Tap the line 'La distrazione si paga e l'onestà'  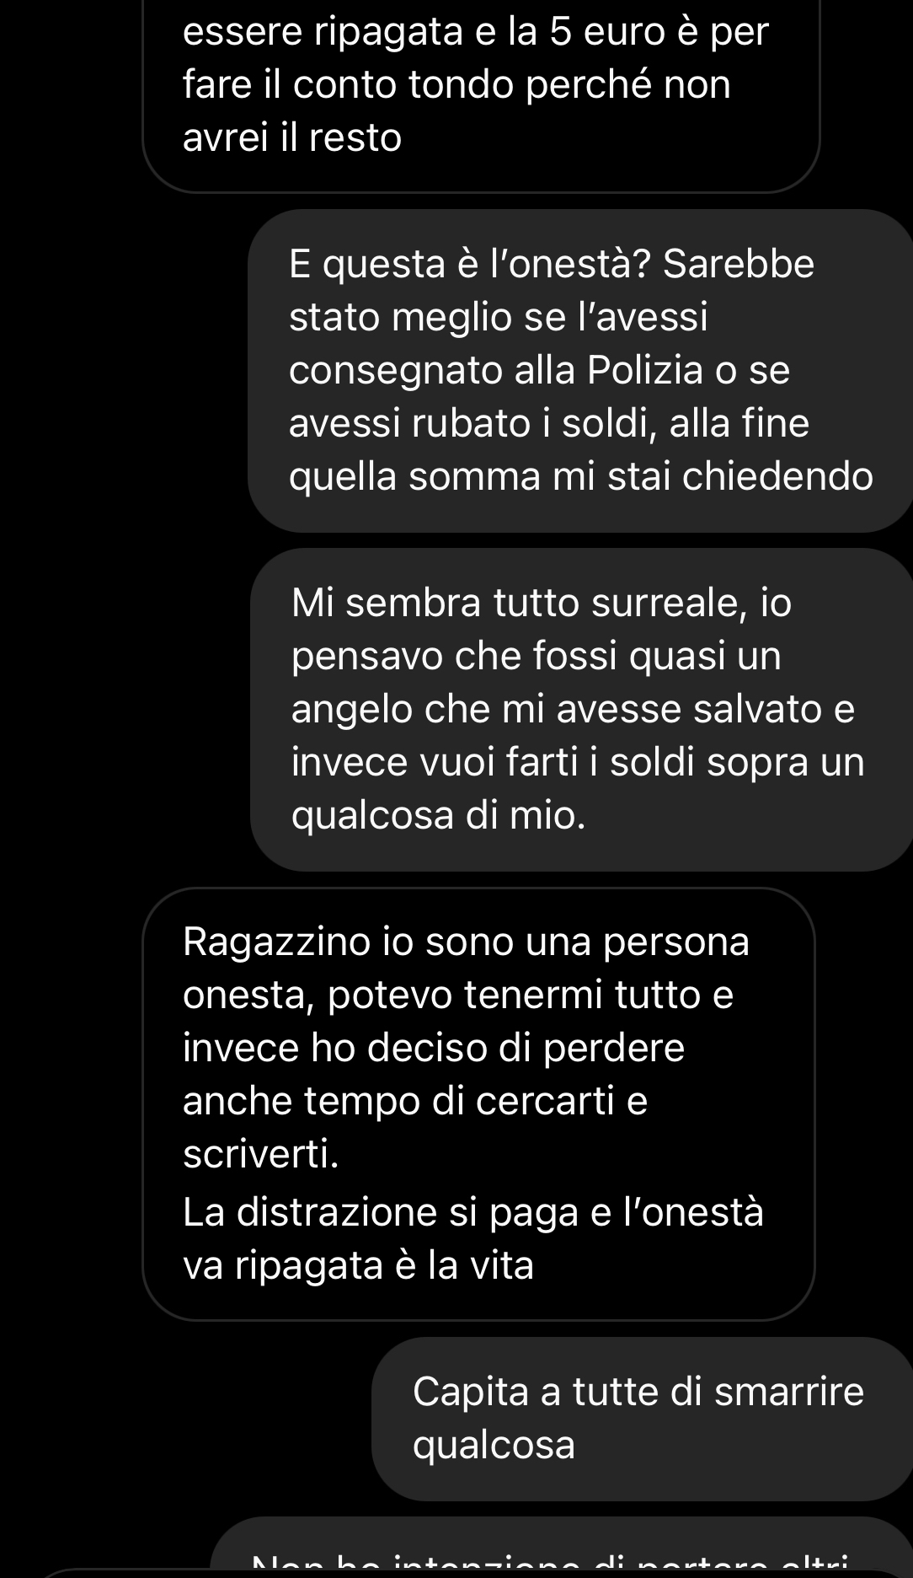point(473,1212)
